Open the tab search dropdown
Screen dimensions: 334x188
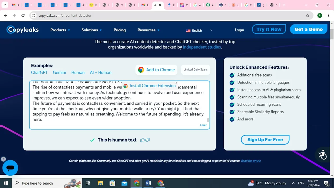coord(5,5)
